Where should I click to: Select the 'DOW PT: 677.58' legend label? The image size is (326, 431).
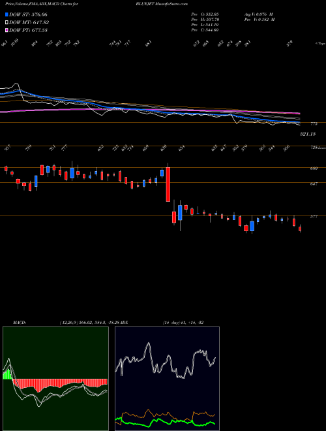[28, 30]
